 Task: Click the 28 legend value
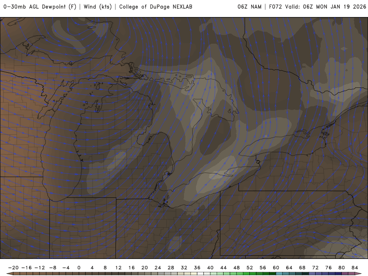tap(171, 268)
